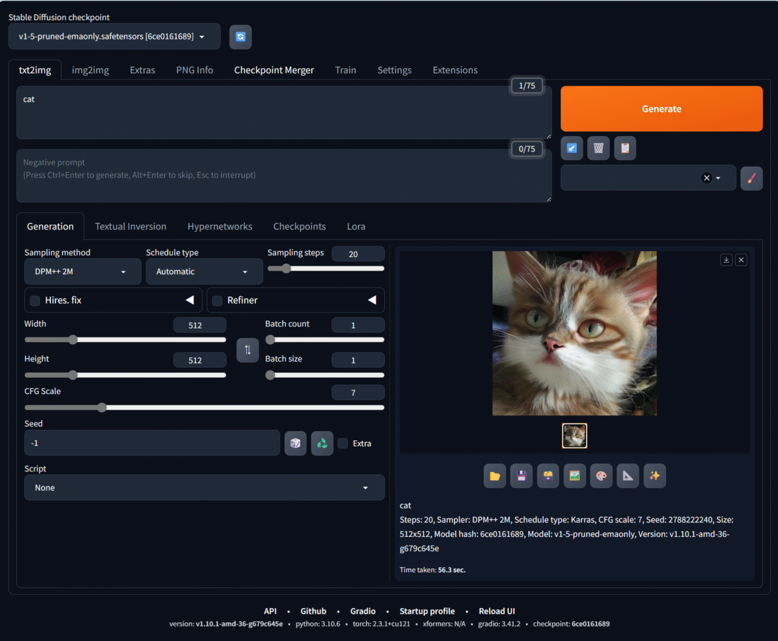
Task: Save image as zip archive
Action: (x=548, y=476)
